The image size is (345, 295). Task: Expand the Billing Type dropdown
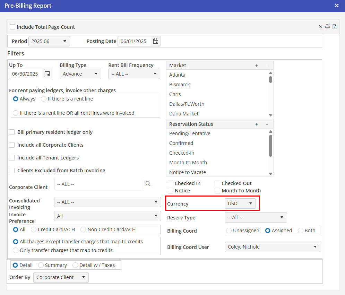coord(80,74)
